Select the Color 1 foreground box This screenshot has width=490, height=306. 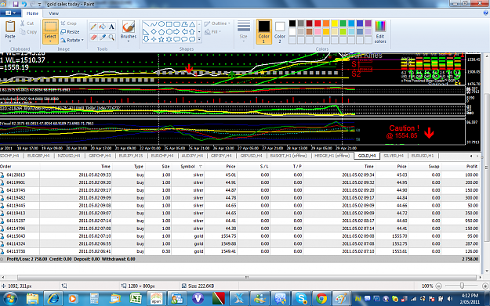(x=263, y=31)
